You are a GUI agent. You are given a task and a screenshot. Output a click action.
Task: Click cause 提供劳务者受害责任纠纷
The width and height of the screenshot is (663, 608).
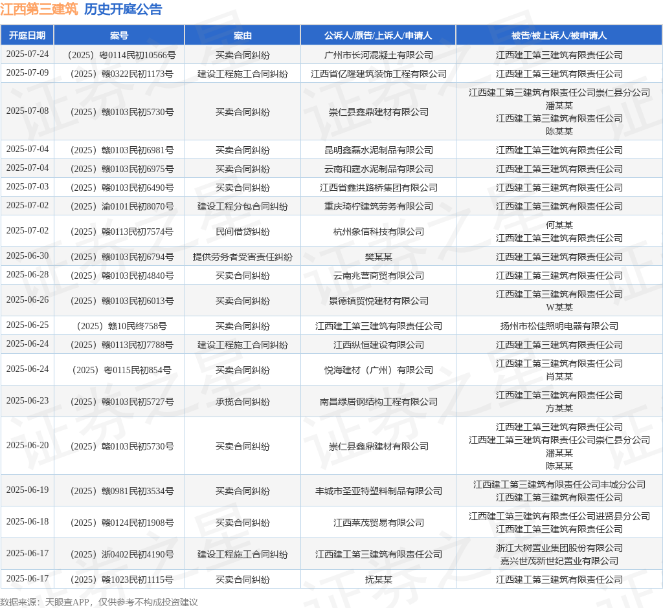[x=243, y=257]
